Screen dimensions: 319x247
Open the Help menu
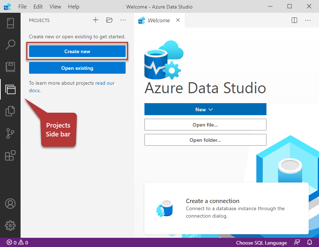(x=74, y=7)
